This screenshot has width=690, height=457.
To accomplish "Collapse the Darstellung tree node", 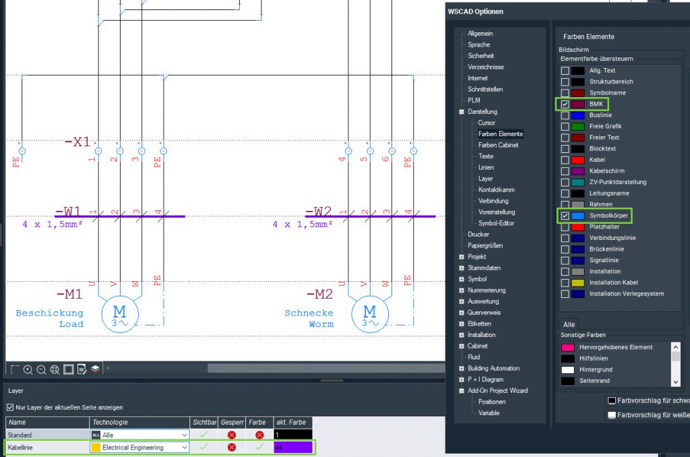I will click(462, 112).
